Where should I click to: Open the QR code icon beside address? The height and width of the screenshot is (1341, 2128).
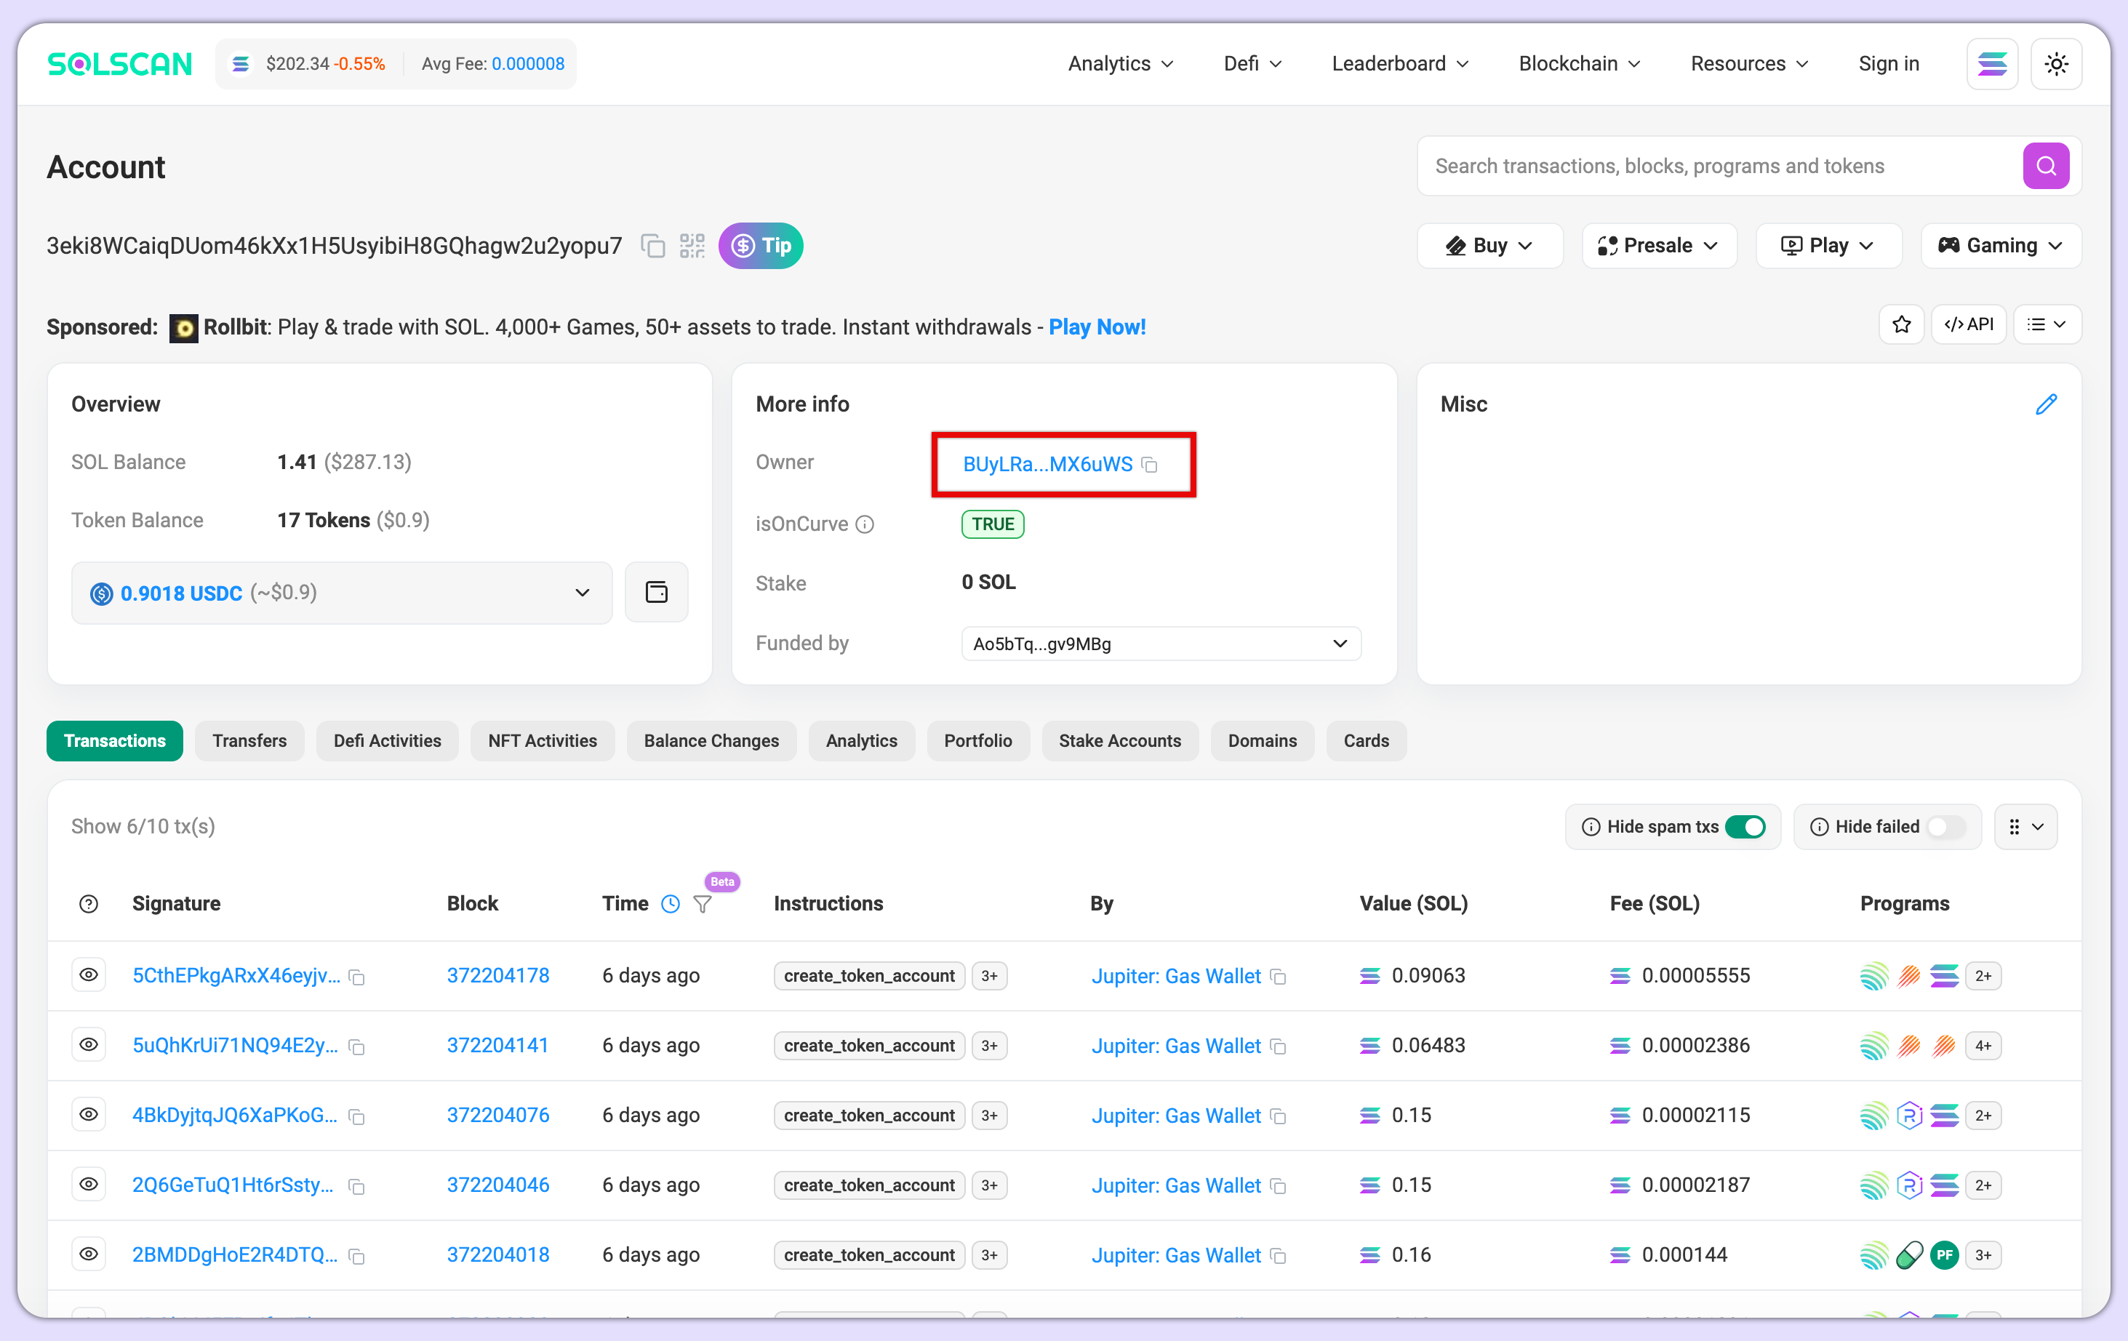[692, 246]
